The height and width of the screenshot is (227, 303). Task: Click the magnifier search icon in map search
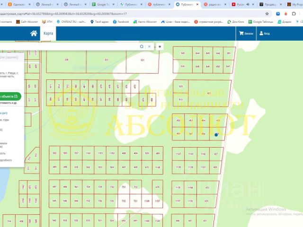pyautogui.click(x=142, y=46)
